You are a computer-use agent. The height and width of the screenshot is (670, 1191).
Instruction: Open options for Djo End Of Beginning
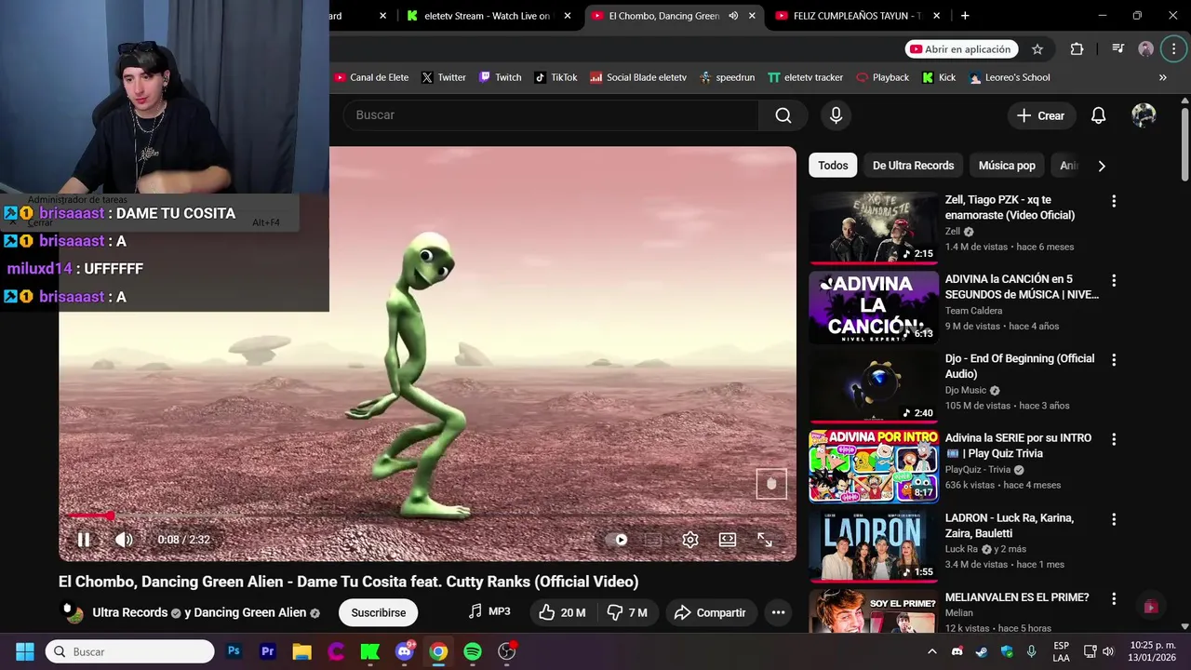1114,360
